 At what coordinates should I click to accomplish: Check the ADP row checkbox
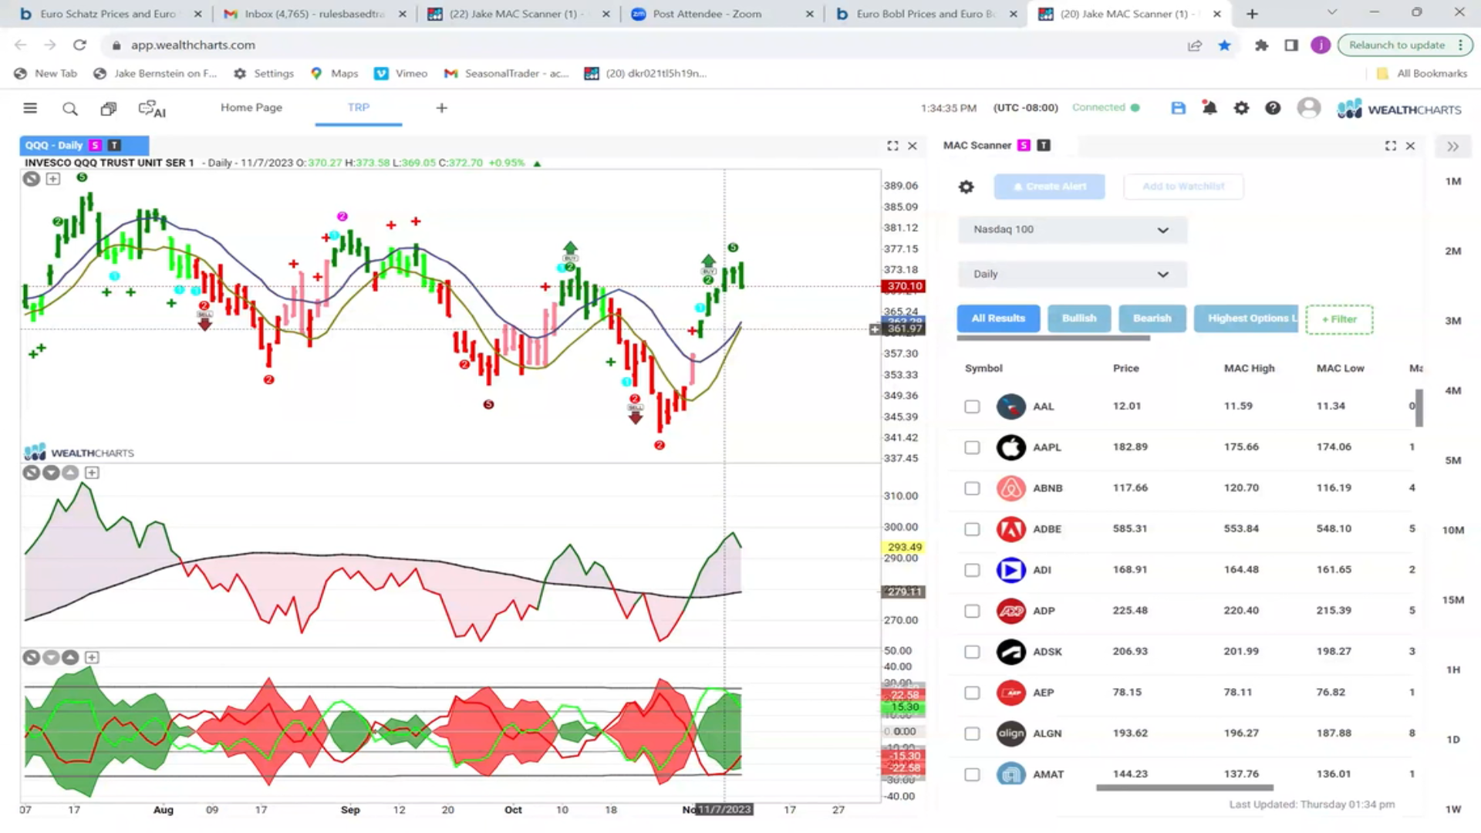(x=972, y=611)
